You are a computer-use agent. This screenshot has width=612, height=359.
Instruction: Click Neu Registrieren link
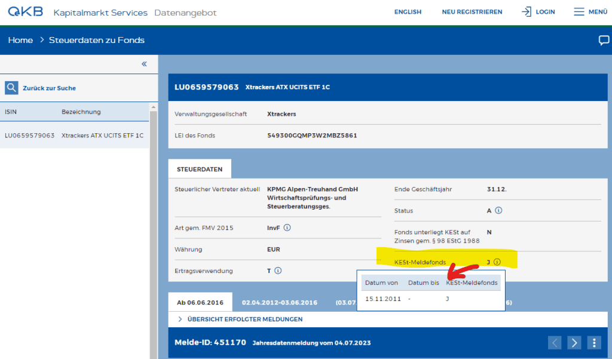[472, 12]
